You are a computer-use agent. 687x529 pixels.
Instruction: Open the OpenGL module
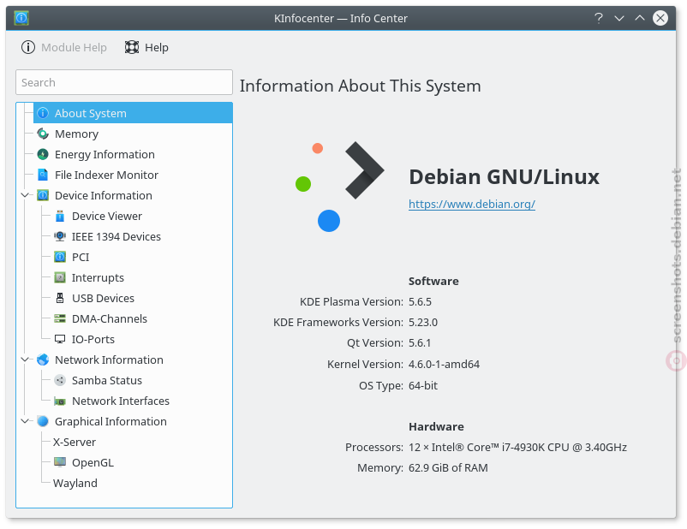tap(93, 463)
